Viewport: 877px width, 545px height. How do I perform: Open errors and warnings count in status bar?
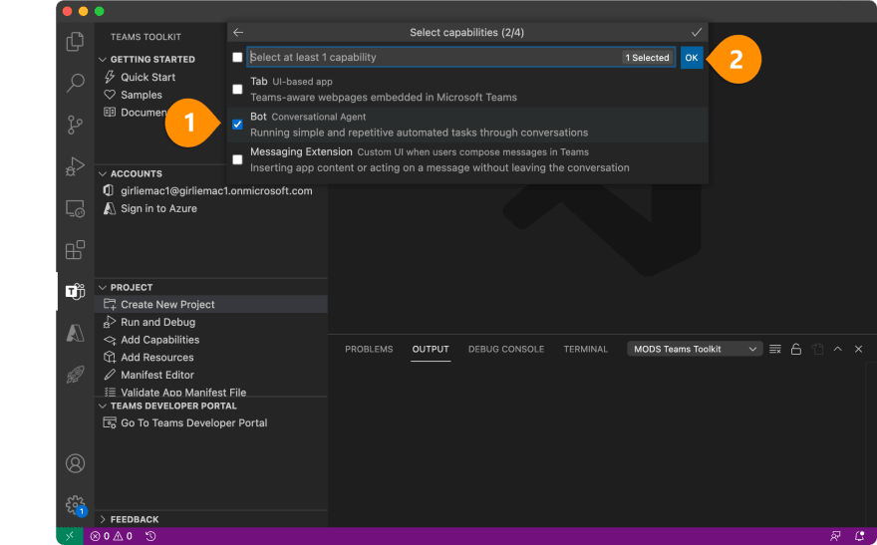pos(112,536)
